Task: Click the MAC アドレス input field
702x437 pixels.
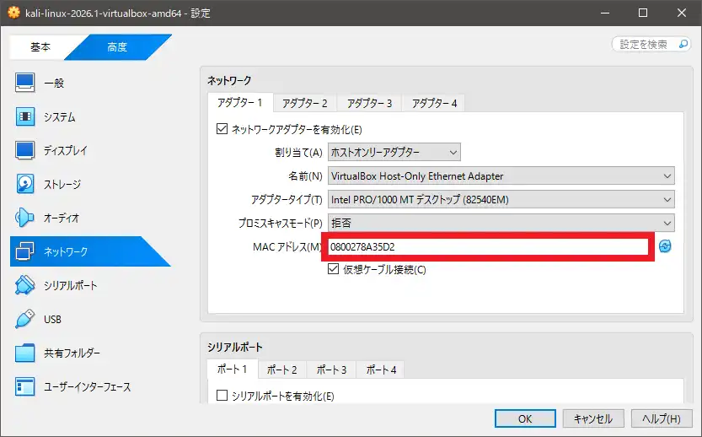Action: (488, 246)
